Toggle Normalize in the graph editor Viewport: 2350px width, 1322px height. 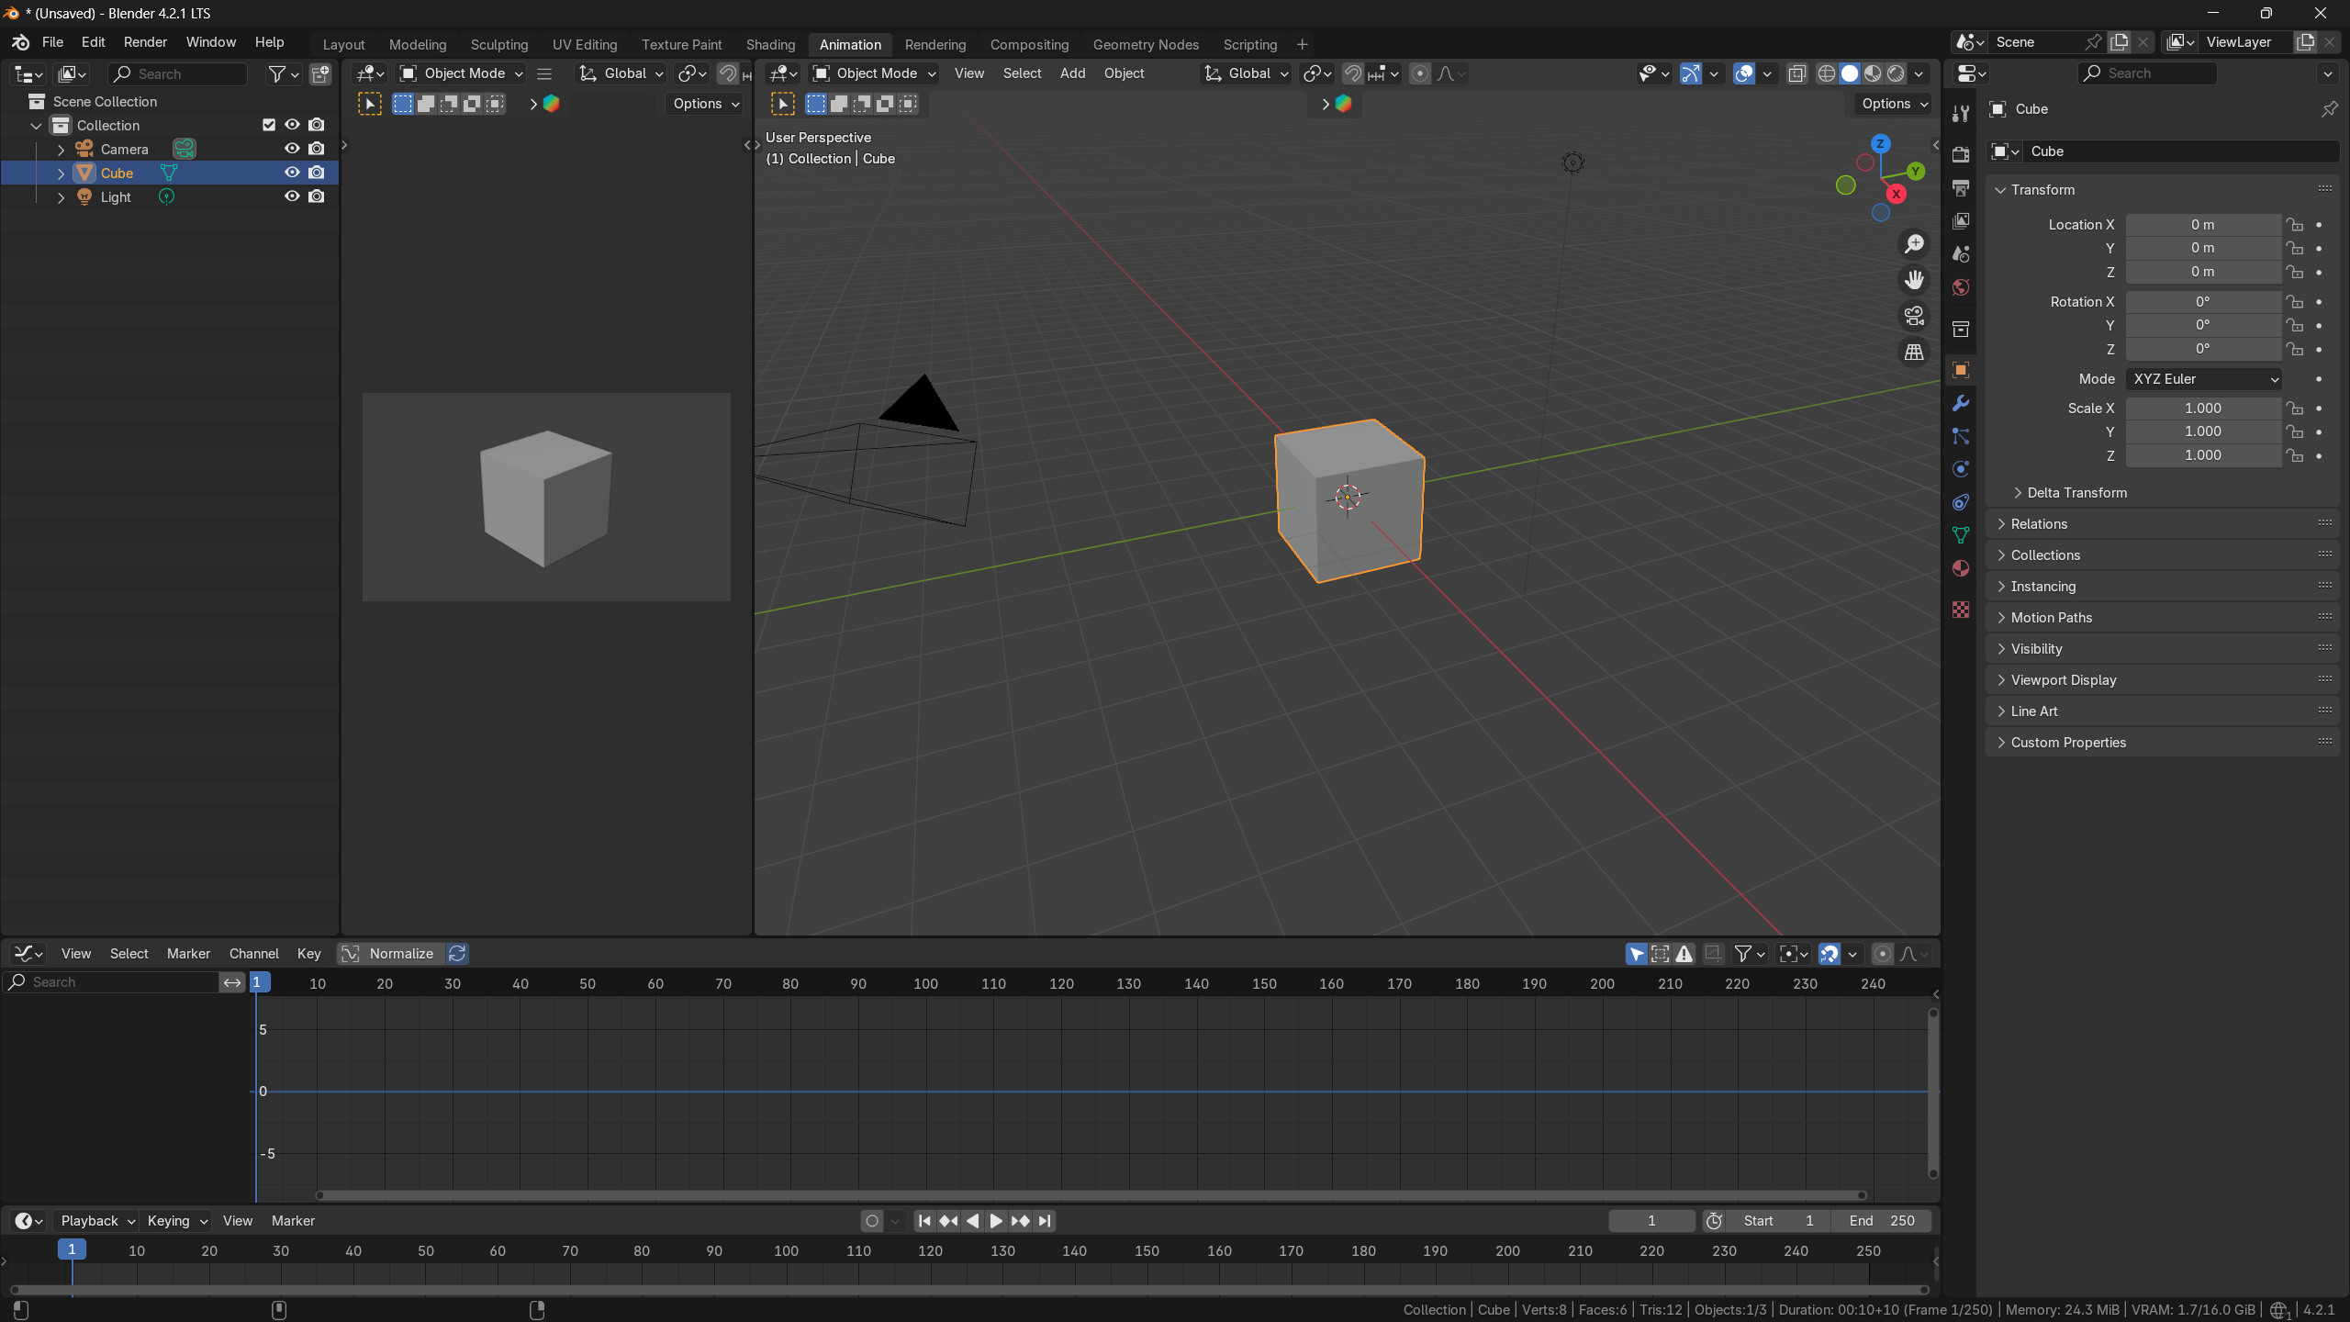click(x=391, y=954)
